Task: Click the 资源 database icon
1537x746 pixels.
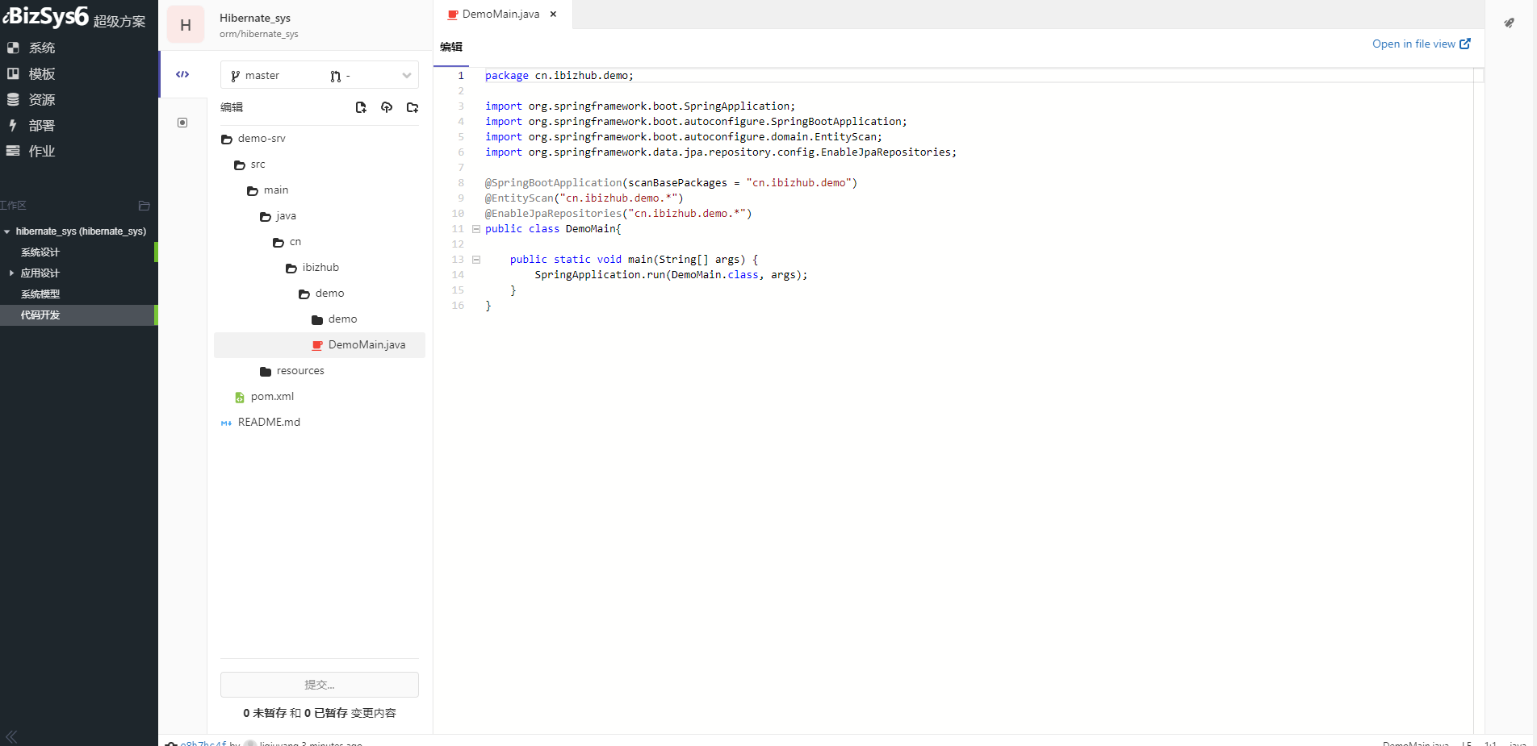Action: pyautogui.click(x=13, y=99)
